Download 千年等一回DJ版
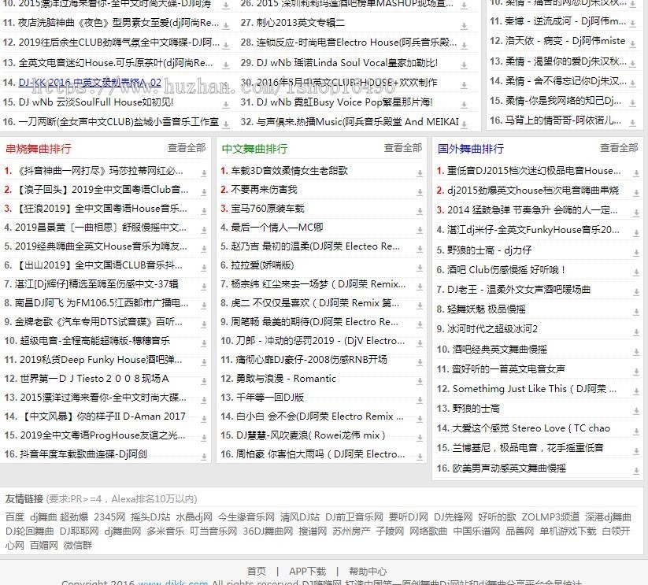 click(420, 400)
